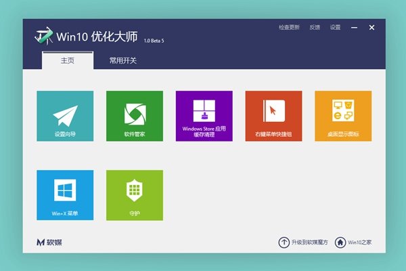Image resolution: width=406 pixels, height=271 pixels.
Task: Switch to the 常用开关 tab
Action: pos(123,61)
